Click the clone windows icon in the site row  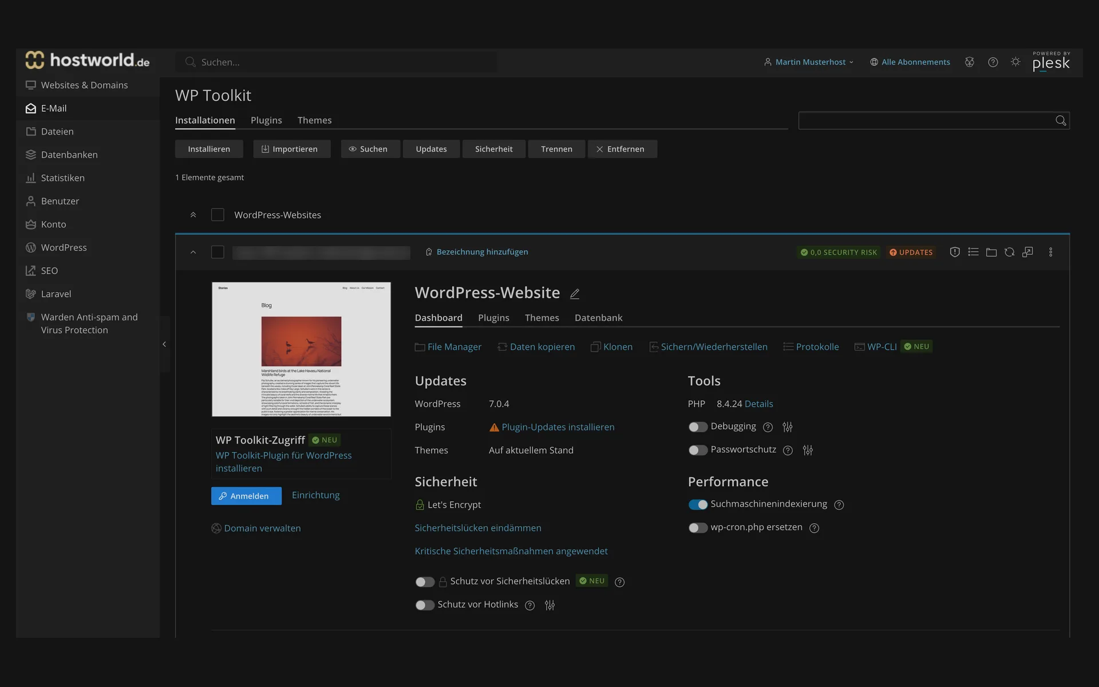click(1028, 252)
